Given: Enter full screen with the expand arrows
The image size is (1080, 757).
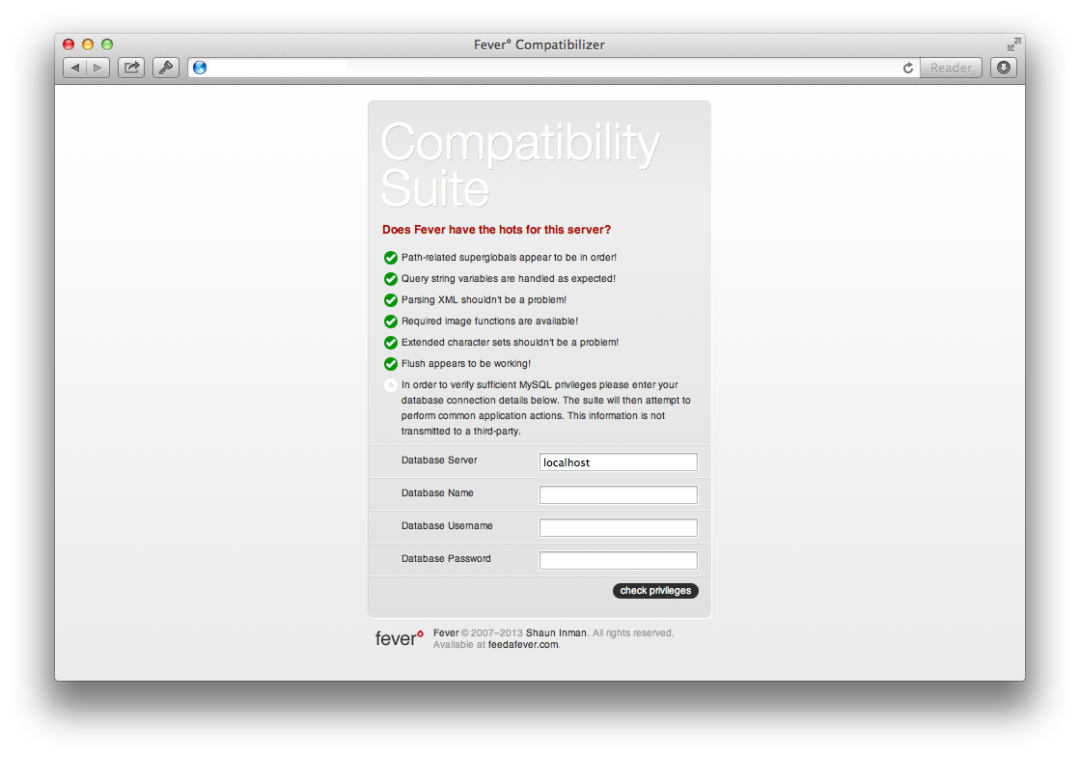Looking at the screenshot, I should tap(1013, 44).
